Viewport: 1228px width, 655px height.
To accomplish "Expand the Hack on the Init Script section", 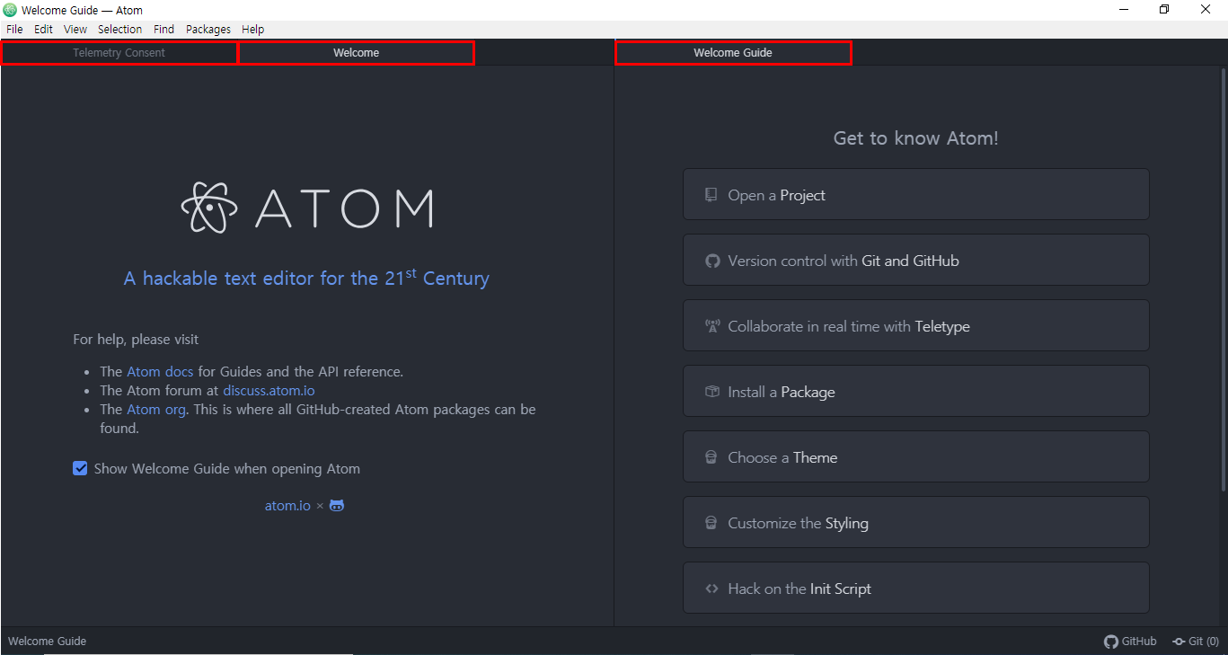I will pyautogui.click(x=915, y=588).
